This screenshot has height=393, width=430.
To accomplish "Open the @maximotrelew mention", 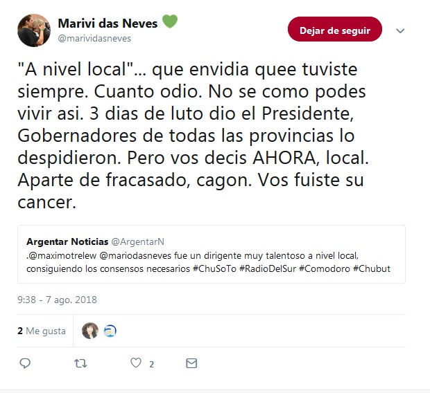I will point(62,256).
